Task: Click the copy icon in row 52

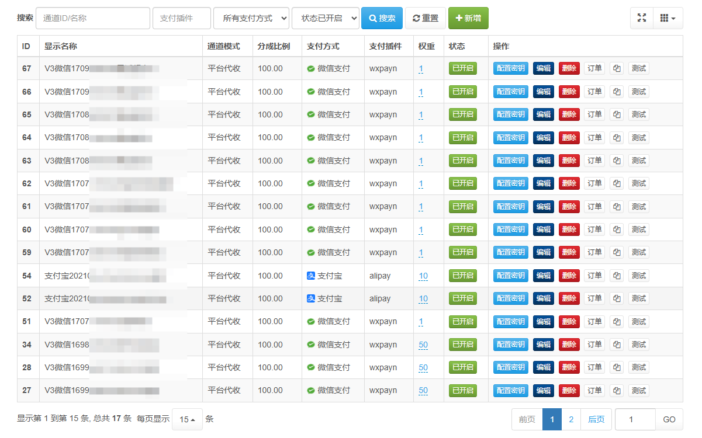Action: pyautogui.click(x=617, y=298)
